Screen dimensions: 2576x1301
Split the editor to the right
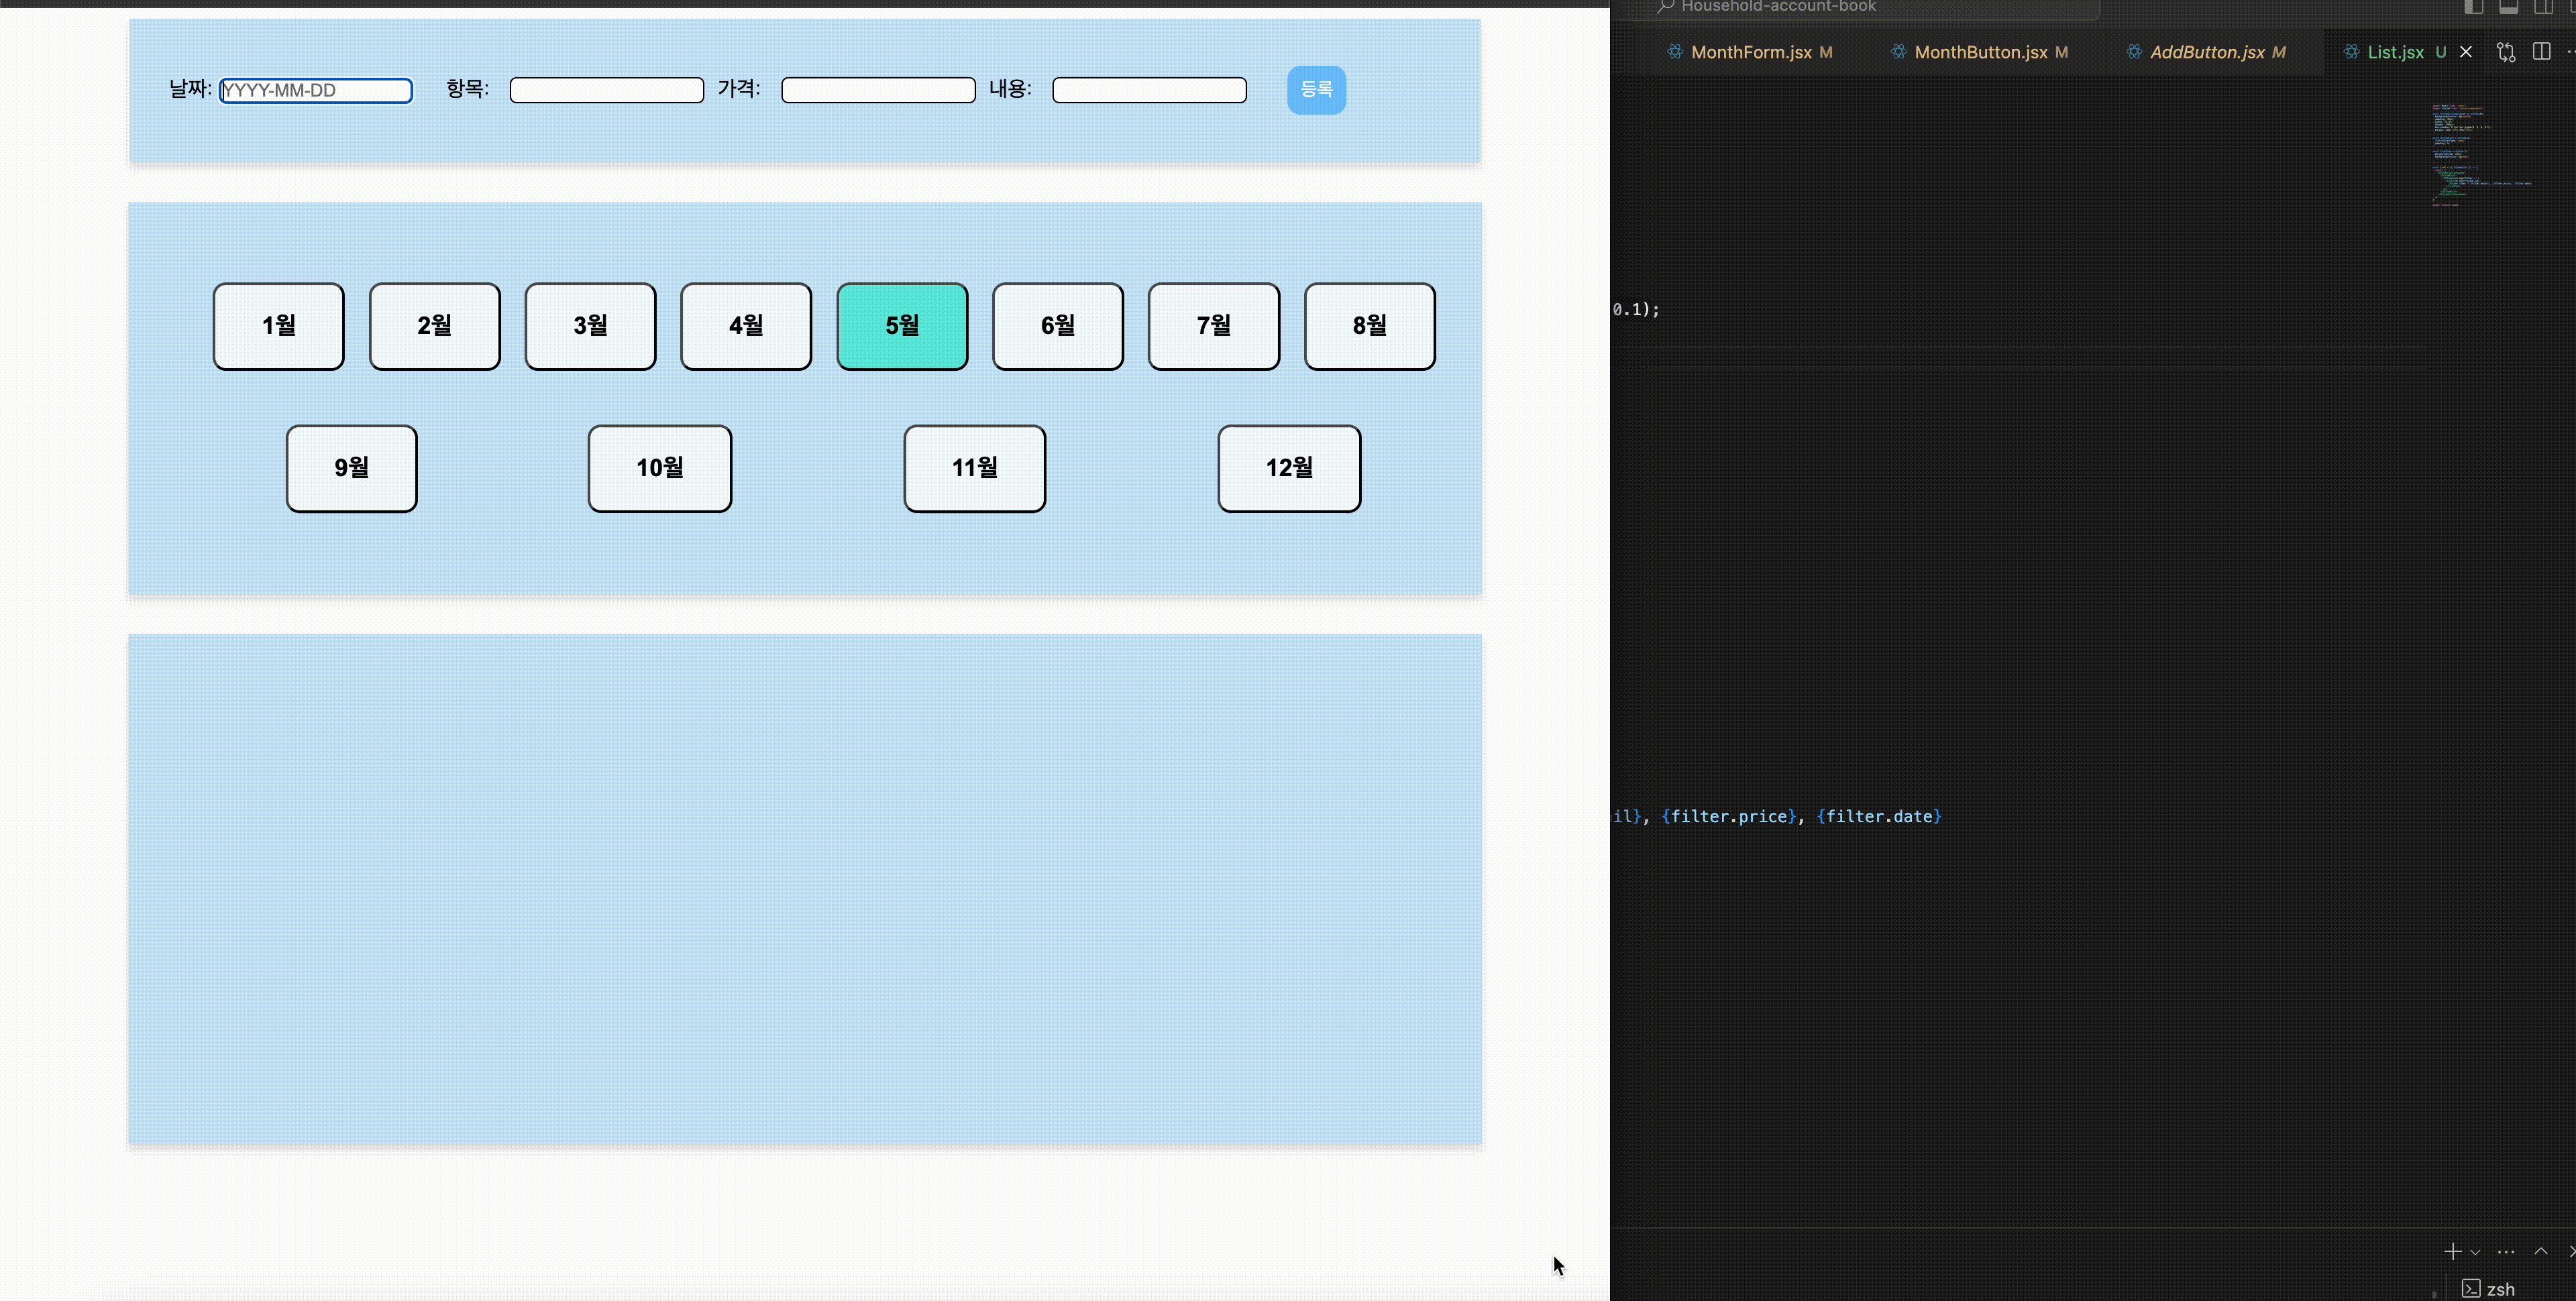pos(2541,52)
